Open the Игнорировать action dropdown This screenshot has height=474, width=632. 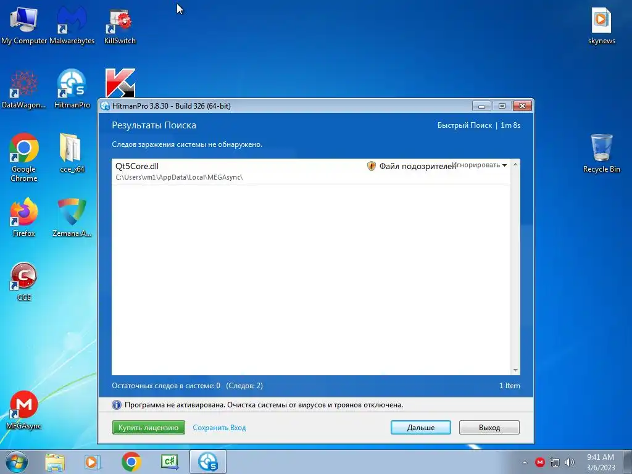point(479,165)
